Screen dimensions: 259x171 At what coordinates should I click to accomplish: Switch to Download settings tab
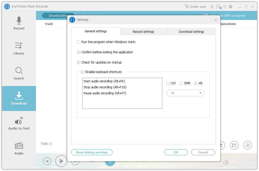pos(191,31)
